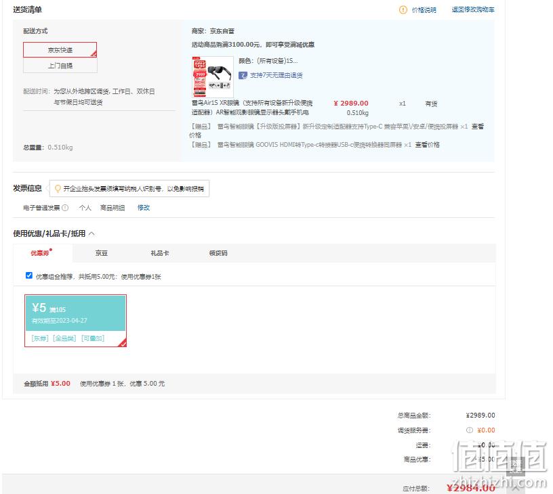View price of GOOVIS HDMI adapter gift

pos(427,145)
